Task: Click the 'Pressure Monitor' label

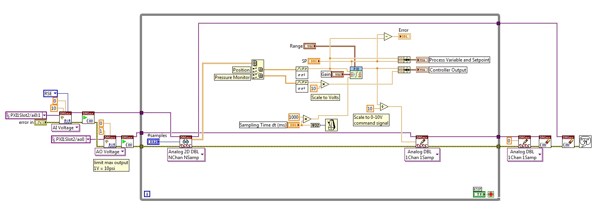Action: tap(233, 77)
